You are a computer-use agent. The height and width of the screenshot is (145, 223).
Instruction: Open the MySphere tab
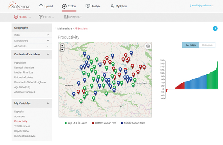[119, 6]
